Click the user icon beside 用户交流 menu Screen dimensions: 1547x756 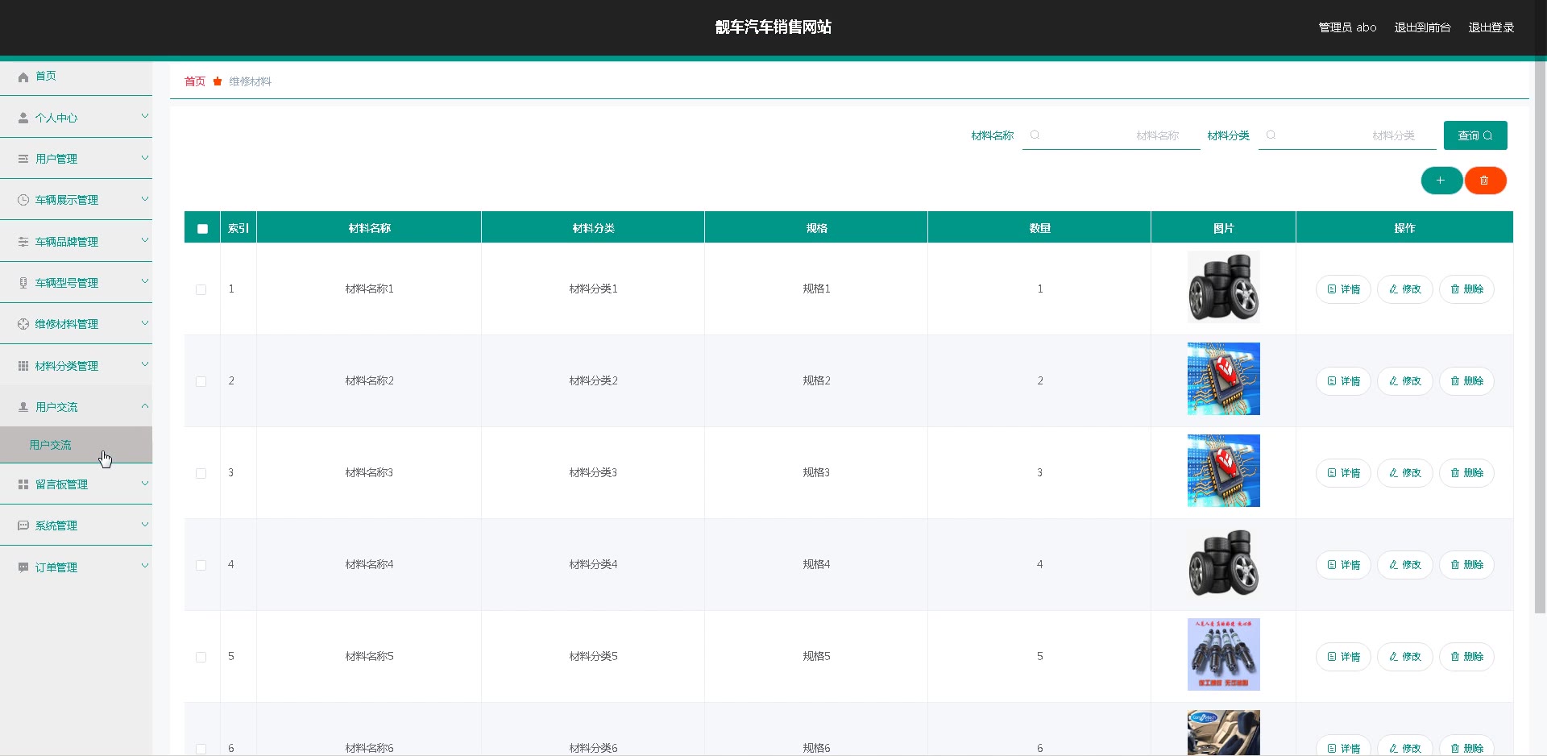tap(23, 407)
